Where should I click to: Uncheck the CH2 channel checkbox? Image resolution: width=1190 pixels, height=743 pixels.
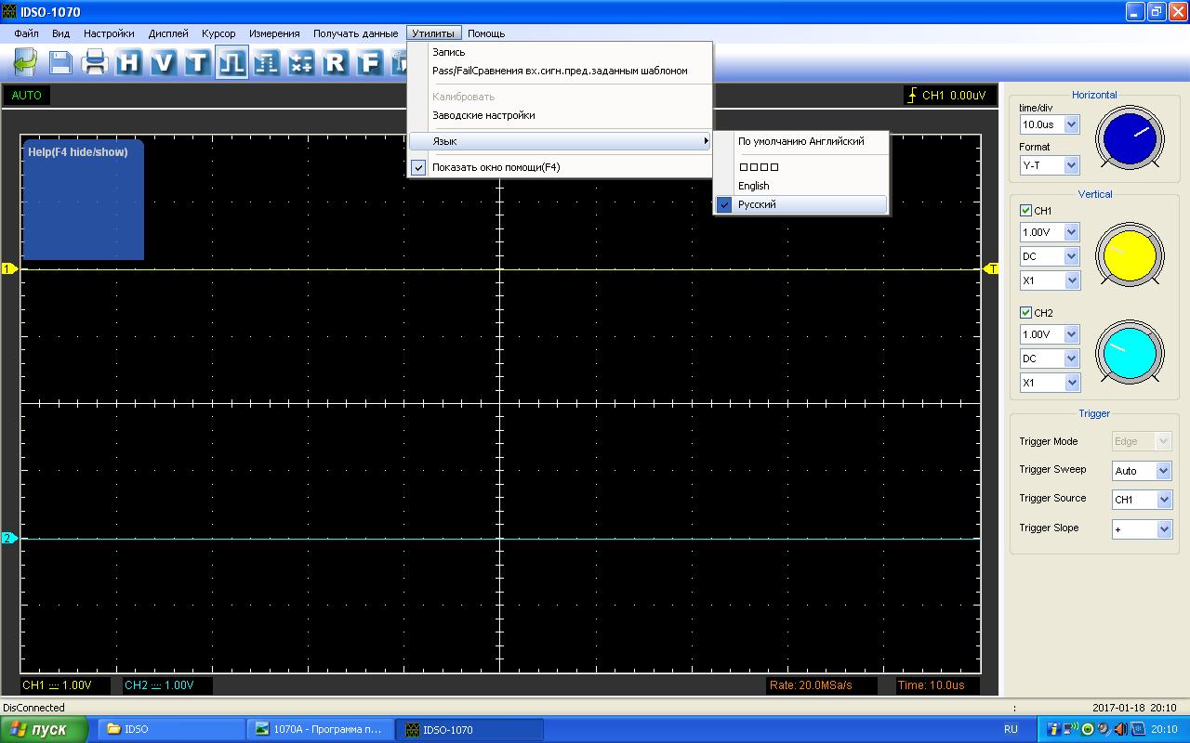coord(1026,313)
